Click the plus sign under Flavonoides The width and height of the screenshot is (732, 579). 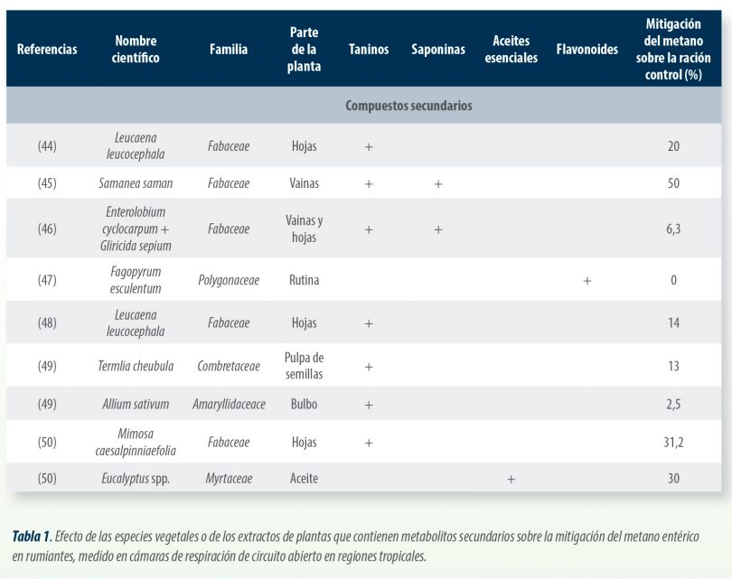[587, 281]
